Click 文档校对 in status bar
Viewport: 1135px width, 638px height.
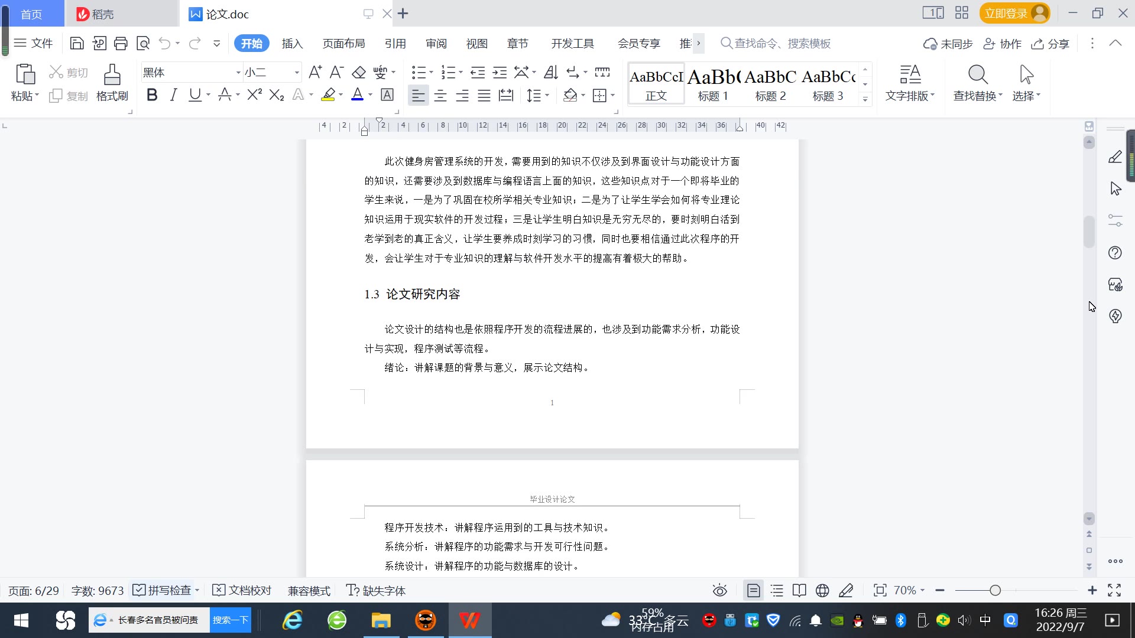[x=242, y=590]
